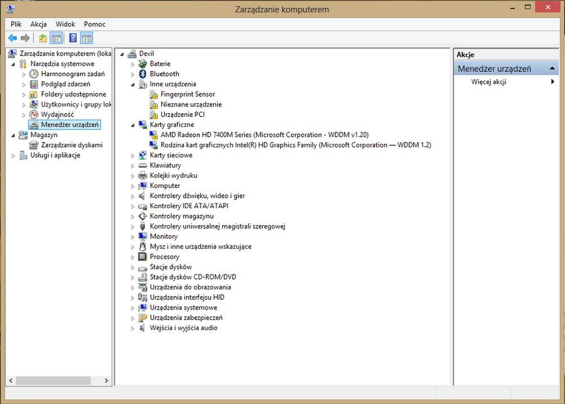Collapse the Inne urządzenia node
The width and height of the screenshot is (565, 404).
(133, 85)
